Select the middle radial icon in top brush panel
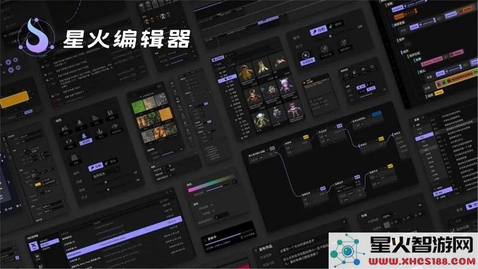Image resolution: width=478 pixels, height=269 pixels. click(324, 49)
